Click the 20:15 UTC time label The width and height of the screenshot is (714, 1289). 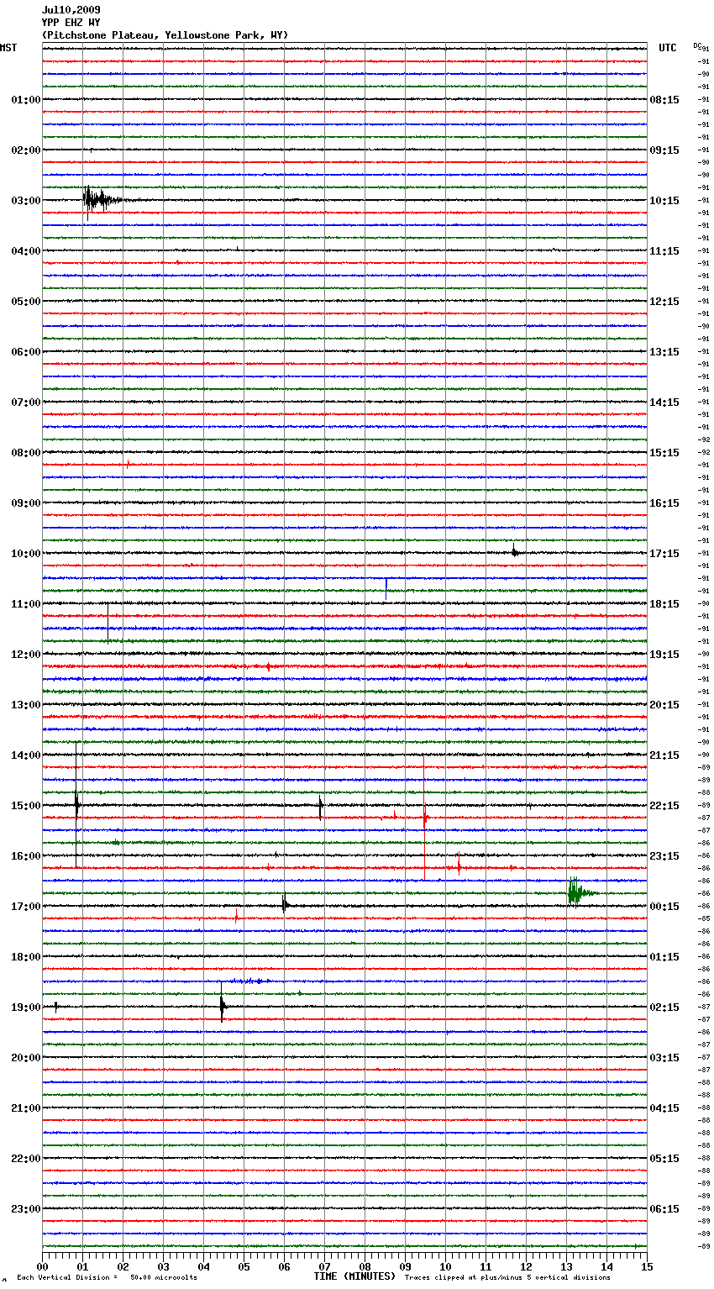[664, 705]
